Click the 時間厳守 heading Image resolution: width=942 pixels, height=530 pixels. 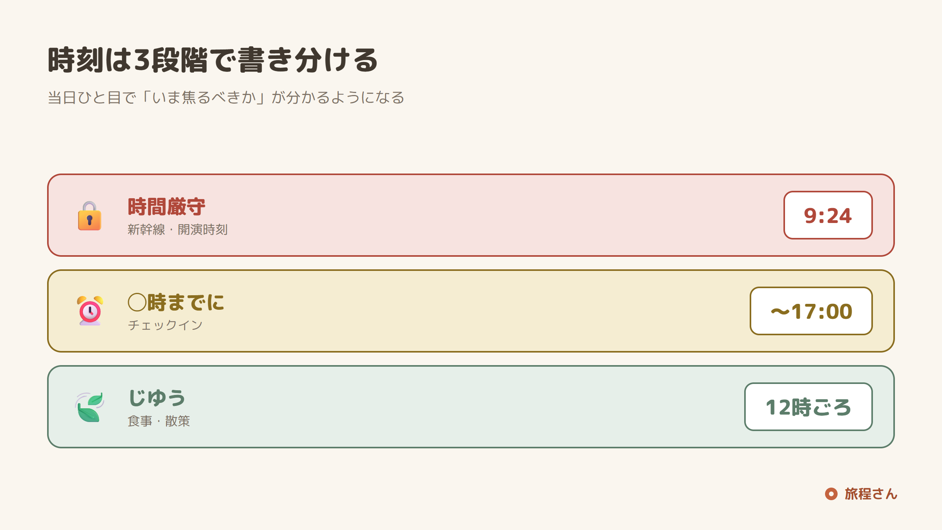pos(166,207)
